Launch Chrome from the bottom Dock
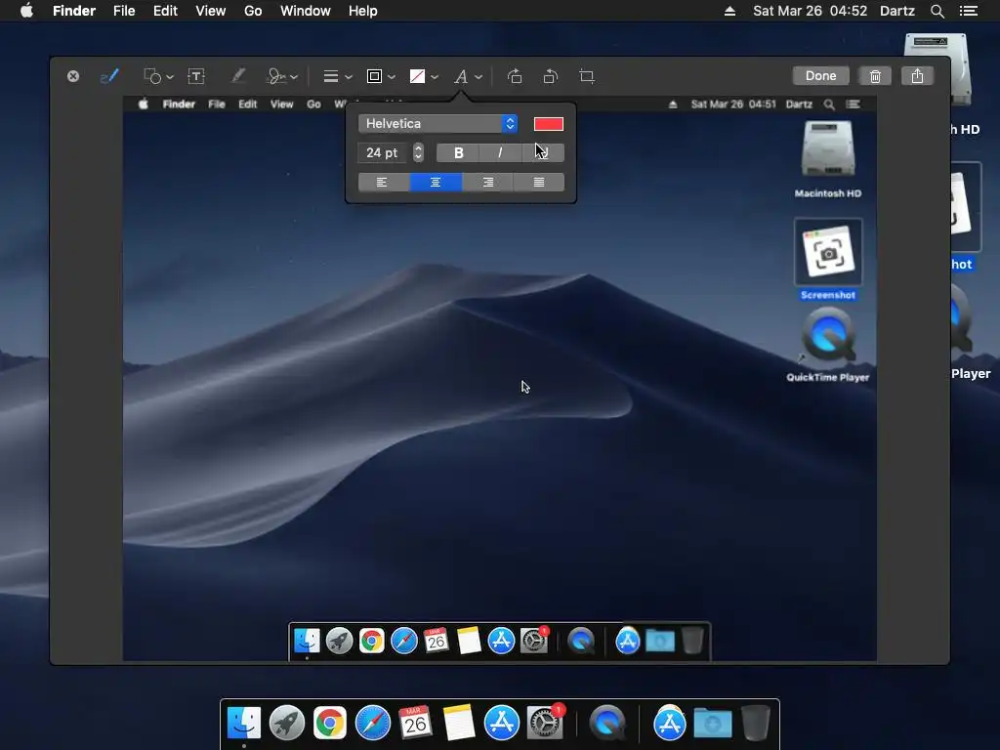The image size is (1000, 750). (x=330, y=723)
